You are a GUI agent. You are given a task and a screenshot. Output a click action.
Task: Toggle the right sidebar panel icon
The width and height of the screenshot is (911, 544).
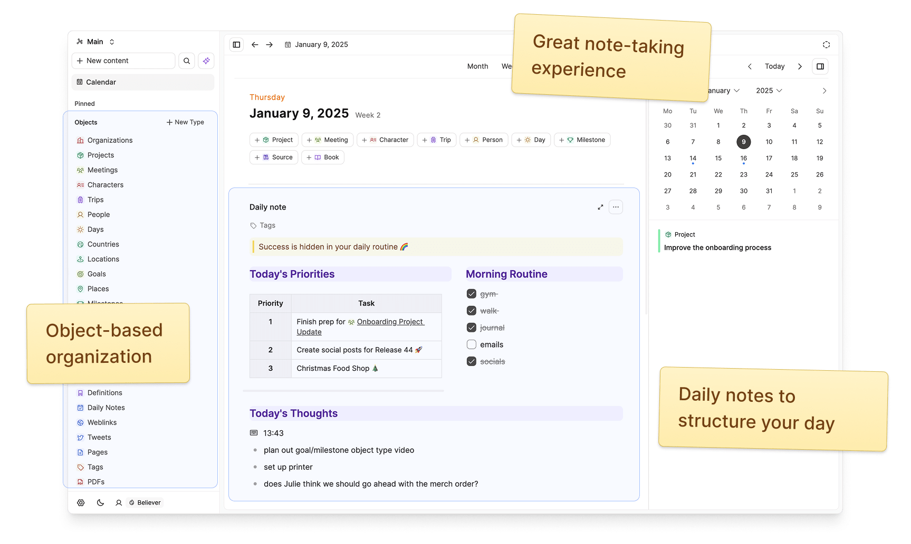(820, 66)
